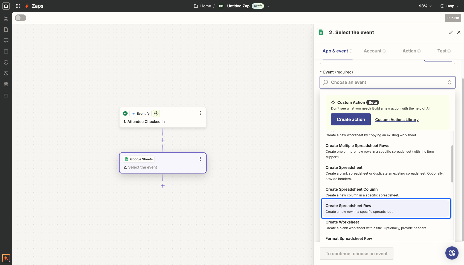Open the sidebar versions stack icon
Image resolution: width=464 pixels, height=265 pixels.
coord(6,95)
